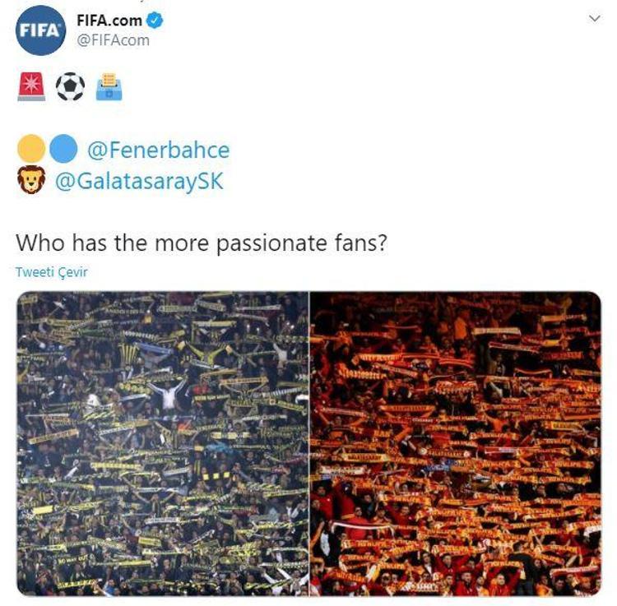The image size is (617, 606).
Task: Click the lion face emoji
Action: (31, 180)
